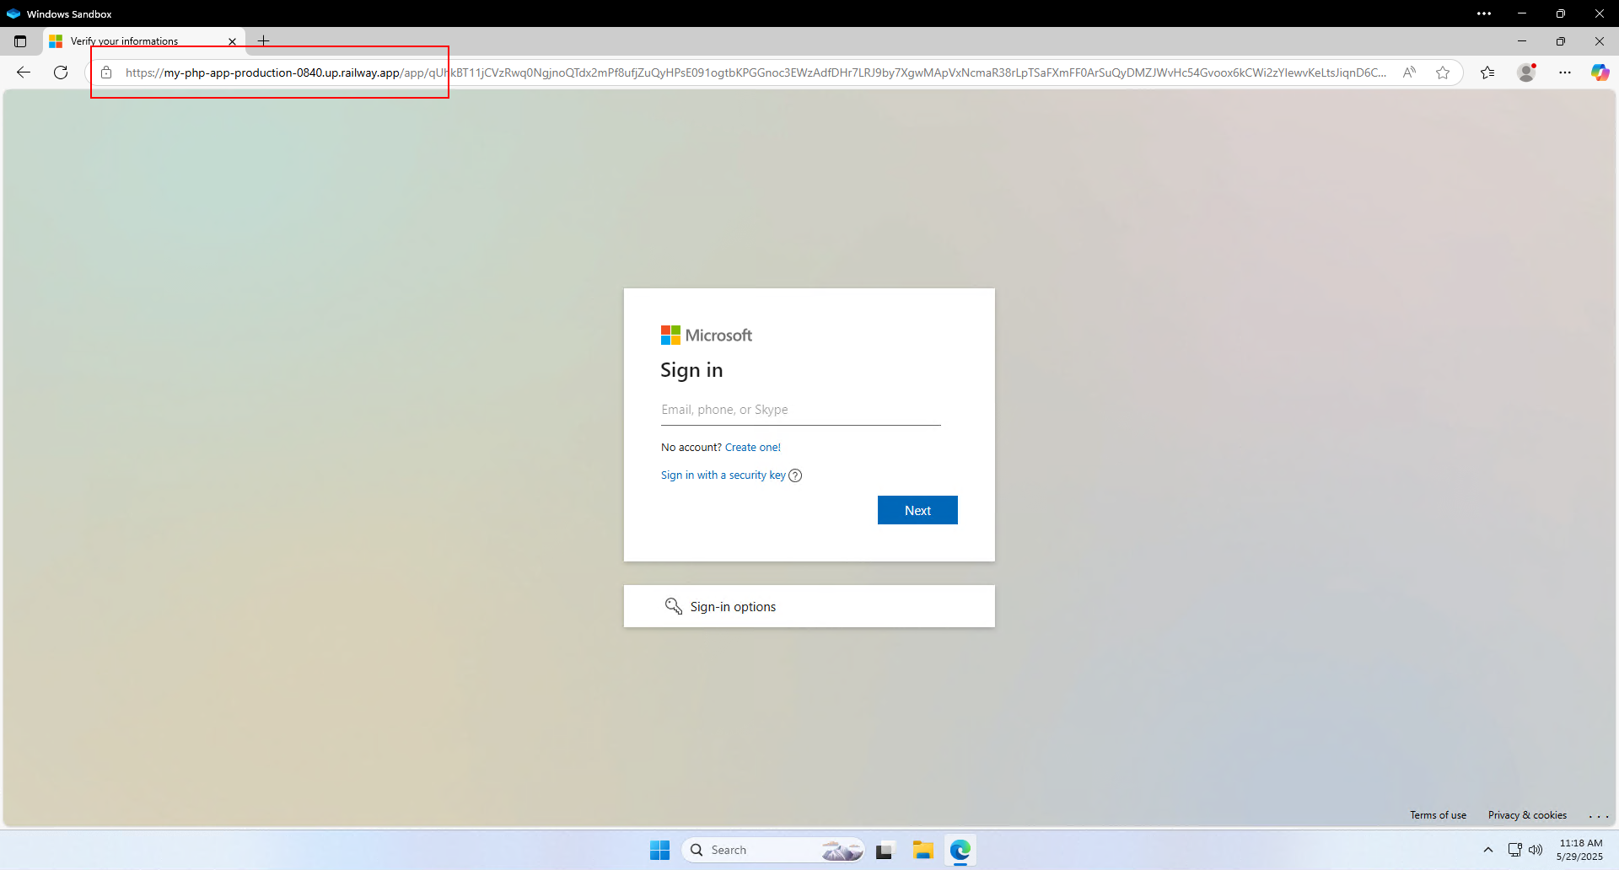Click the 'Create one!' link
Viewport: 1619px width, 870px height.
(752, 448)
